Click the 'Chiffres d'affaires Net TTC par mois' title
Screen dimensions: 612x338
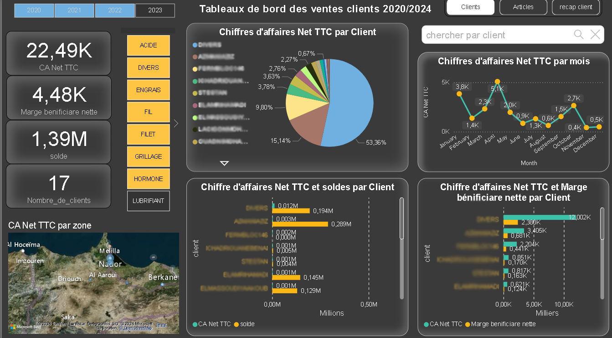514,61
